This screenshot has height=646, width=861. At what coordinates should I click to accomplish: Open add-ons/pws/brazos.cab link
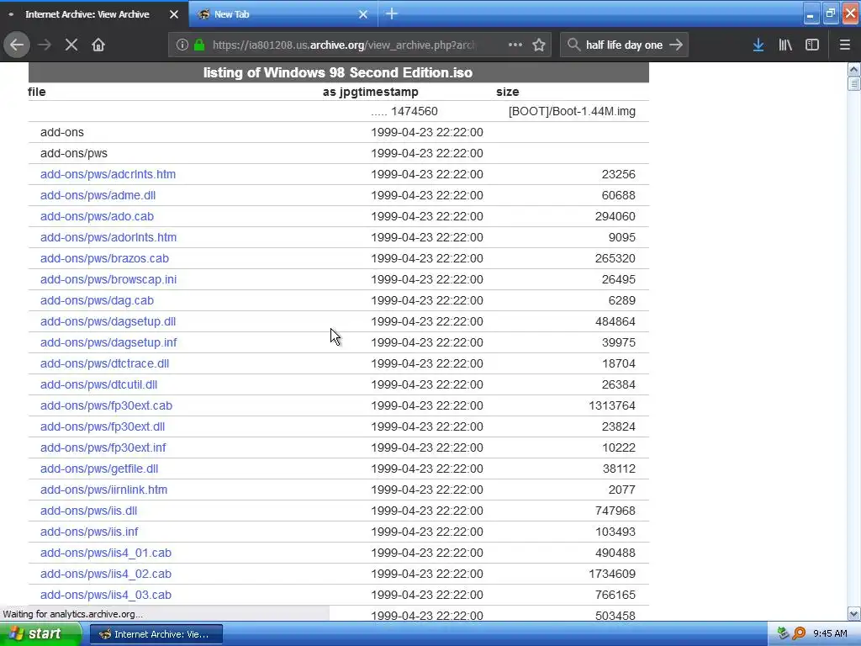tap(104, 258)
